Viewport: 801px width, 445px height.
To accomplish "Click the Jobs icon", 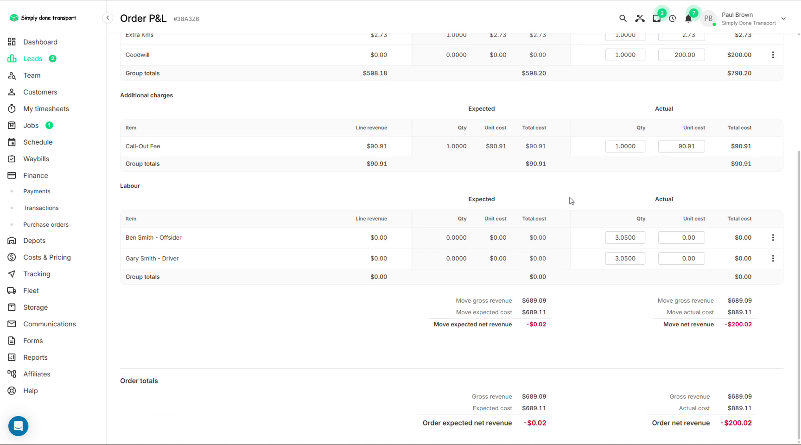I will 12,125.
